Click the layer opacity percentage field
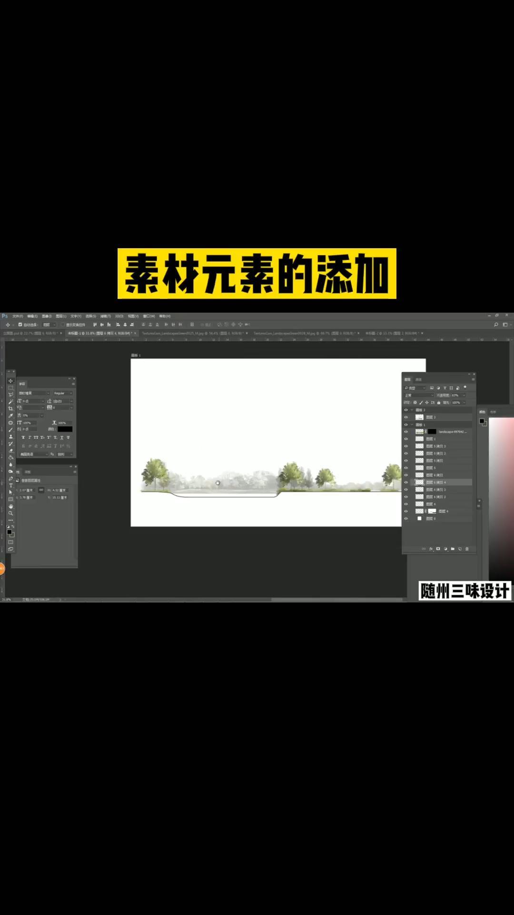This screenshot has width=514, height=915. coord(455,395)
